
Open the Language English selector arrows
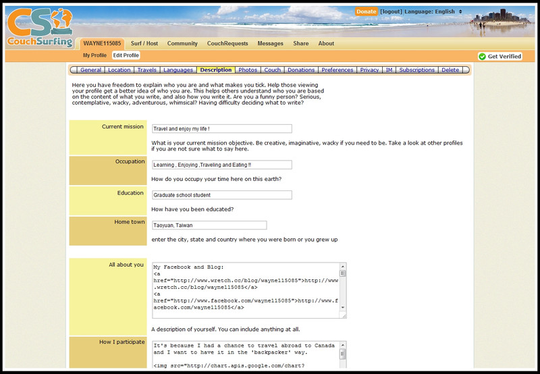[x=460, y=11]
